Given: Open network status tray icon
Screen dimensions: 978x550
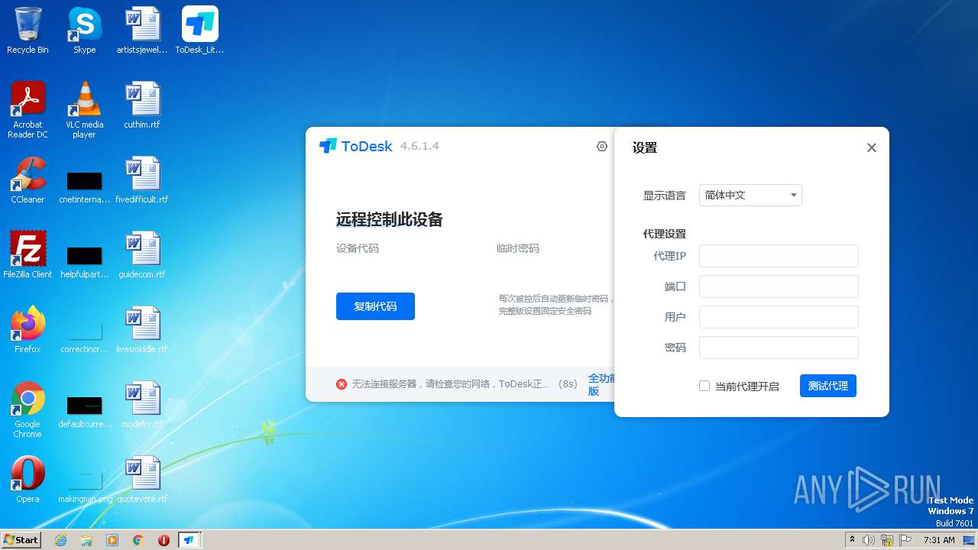Looking at the screenshot, I should (x=887, y=540).
